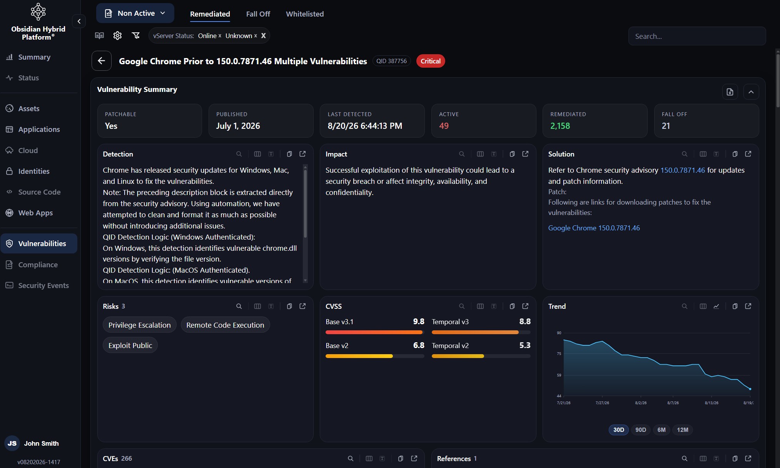Switch to the Whitelisted tab
Image resolution: width=780 pixels, height=468 pixels.
point(305,14)
